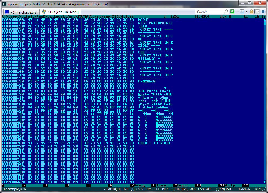The height and width of the screenshot is (193, 268).
Task: Open the new console dropdown arrow
Action: (237, 11)
